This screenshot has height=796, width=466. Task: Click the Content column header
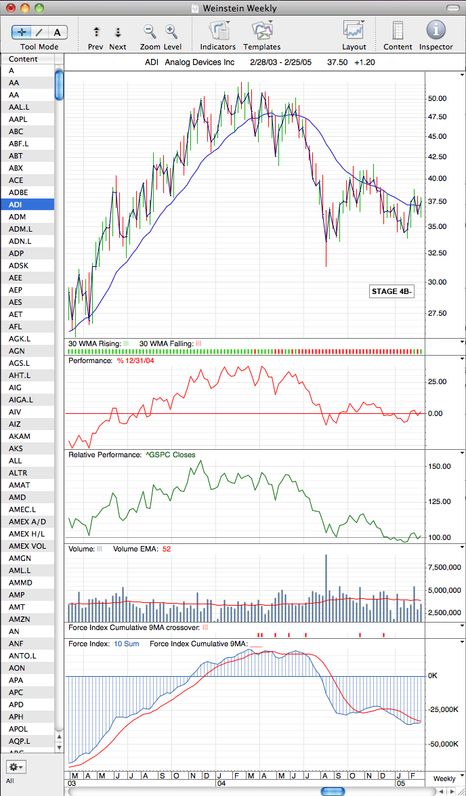(x=26, y=59)
